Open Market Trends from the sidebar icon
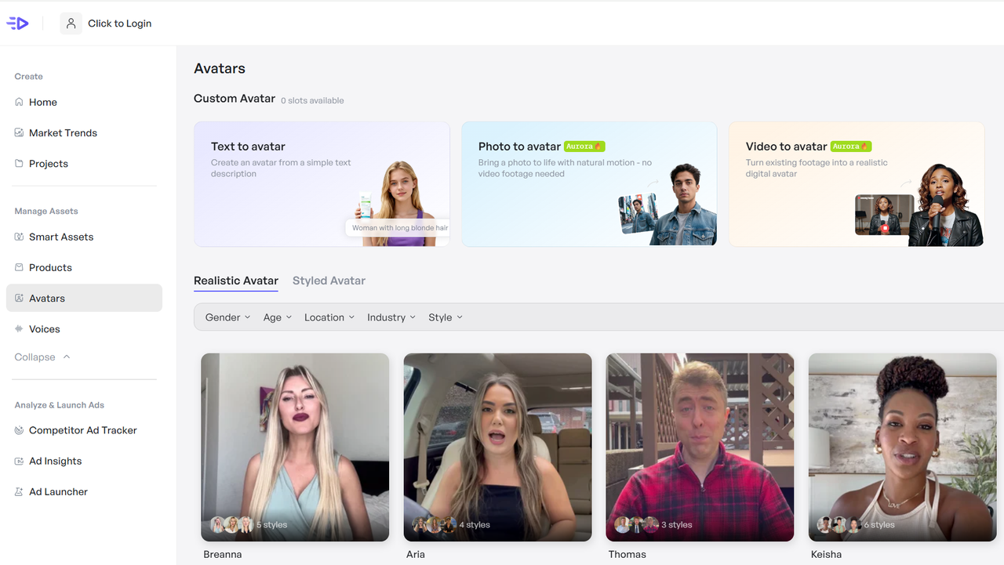 [x=19, y=132]
